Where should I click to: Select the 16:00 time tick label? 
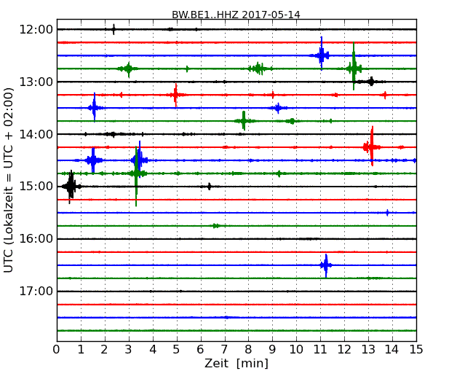tap(36, 239)
